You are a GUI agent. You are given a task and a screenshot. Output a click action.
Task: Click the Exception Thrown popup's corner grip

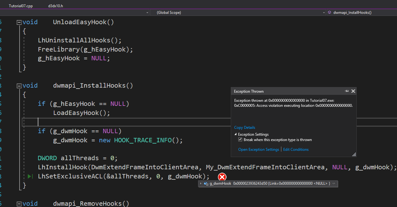pyautogui.click(x=354, y=154)
